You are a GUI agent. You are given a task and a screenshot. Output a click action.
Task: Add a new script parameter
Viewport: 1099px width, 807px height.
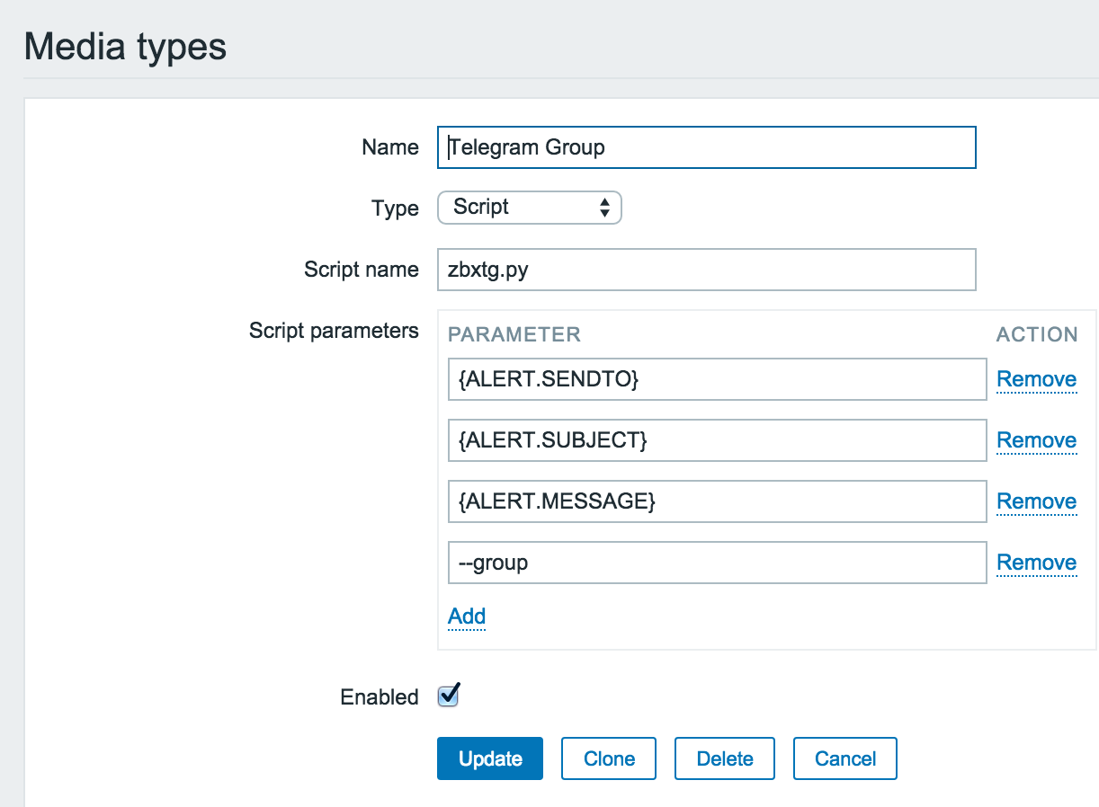click(x=467, y=616)
